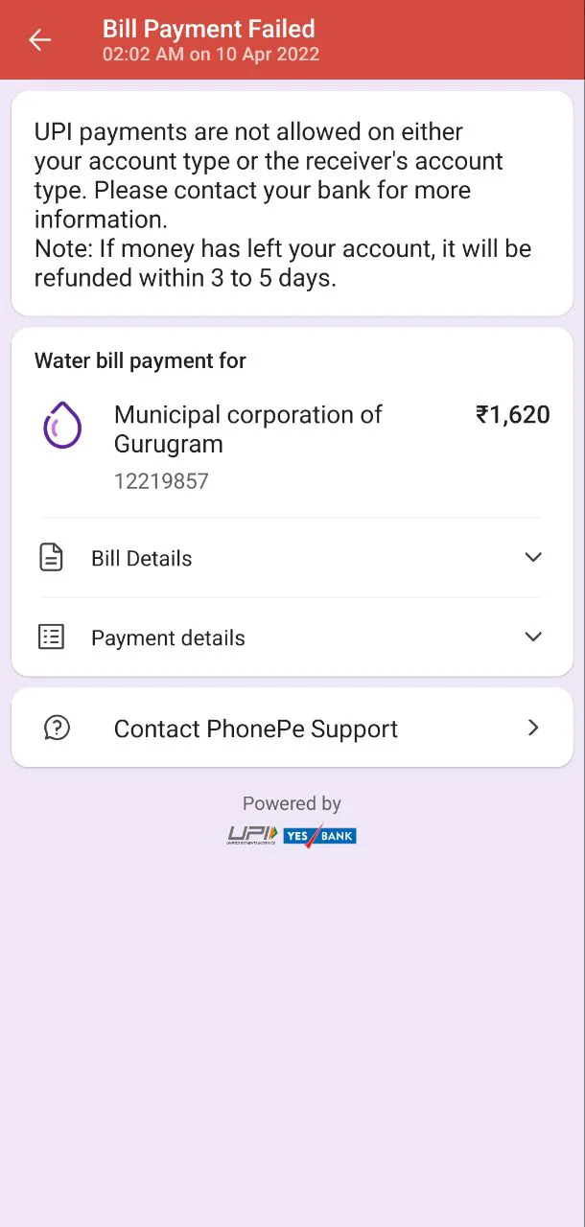Tap the consumer number 12219857
585x1227 pixels.
[x=161, y=481]
